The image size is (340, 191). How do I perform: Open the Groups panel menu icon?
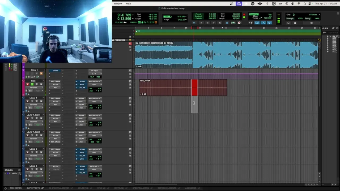(x=19, y=170)
